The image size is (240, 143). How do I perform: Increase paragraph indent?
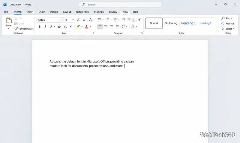pyautogui.click(x=129, y=20)
